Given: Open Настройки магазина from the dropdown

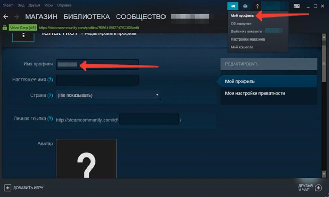Looking at the screenshot, I should 248,39.
